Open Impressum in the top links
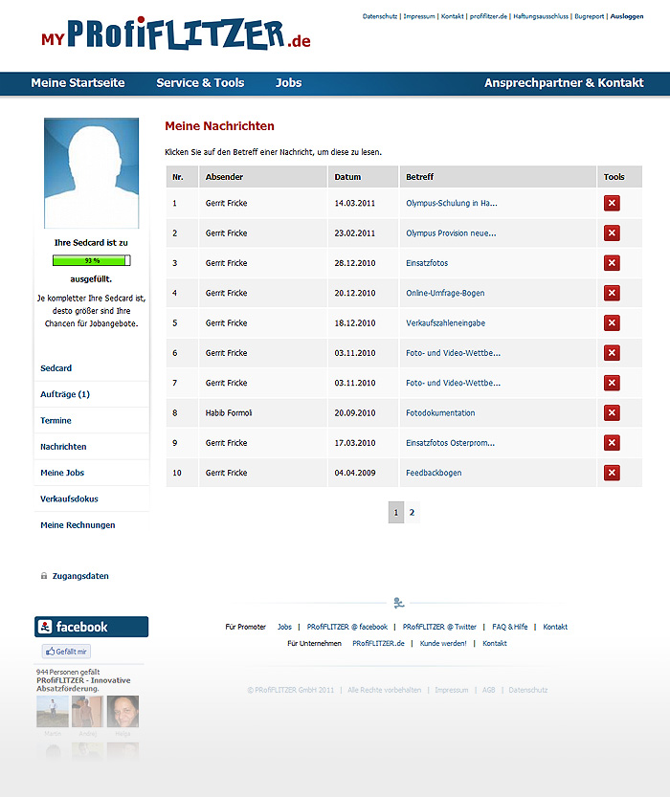 coord(419,16)
